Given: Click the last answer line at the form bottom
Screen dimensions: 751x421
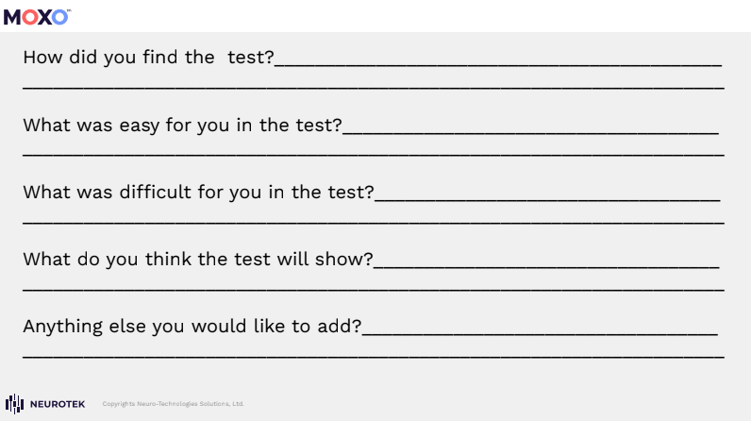Looking at the screenshot, I should tap(373, 355).
